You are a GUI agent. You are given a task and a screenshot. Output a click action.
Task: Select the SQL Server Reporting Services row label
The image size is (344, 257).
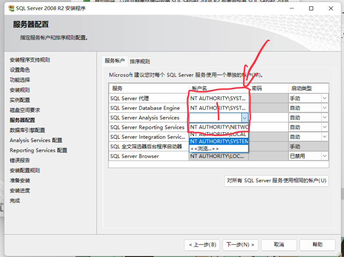tap(147, 127)
